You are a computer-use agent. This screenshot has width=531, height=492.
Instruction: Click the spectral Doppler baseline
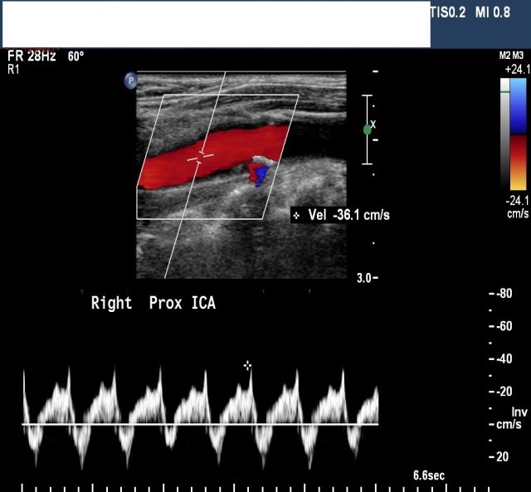tap(199, 425)
